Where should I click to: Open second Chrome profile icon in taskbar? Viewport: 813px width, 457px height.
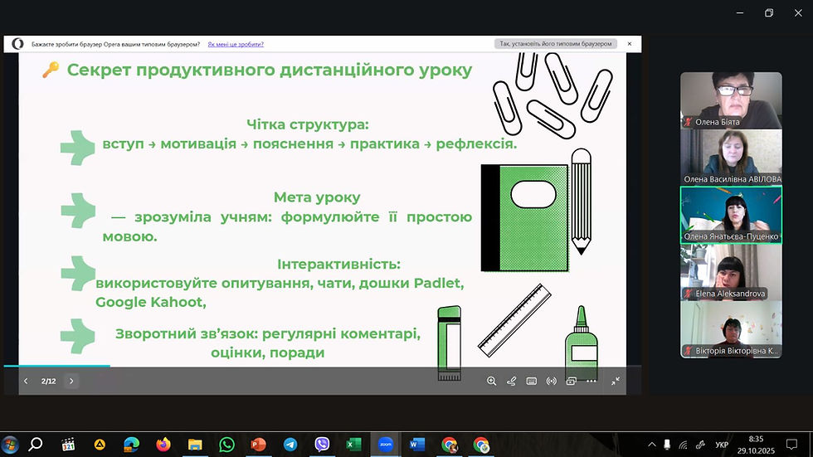coord(480,445)
